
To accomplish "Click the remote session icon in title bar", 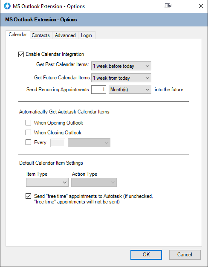I will coord(168,6).
